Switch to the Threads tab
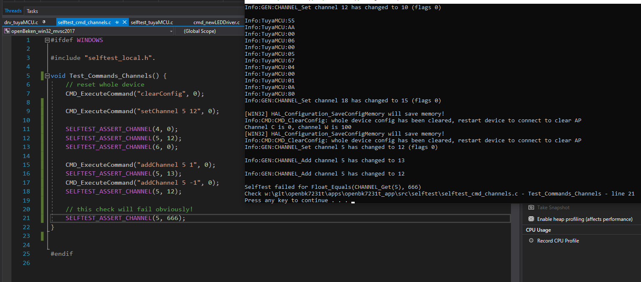Image resolution: width=641 pixels, height=282 pixels. (13, 10)
